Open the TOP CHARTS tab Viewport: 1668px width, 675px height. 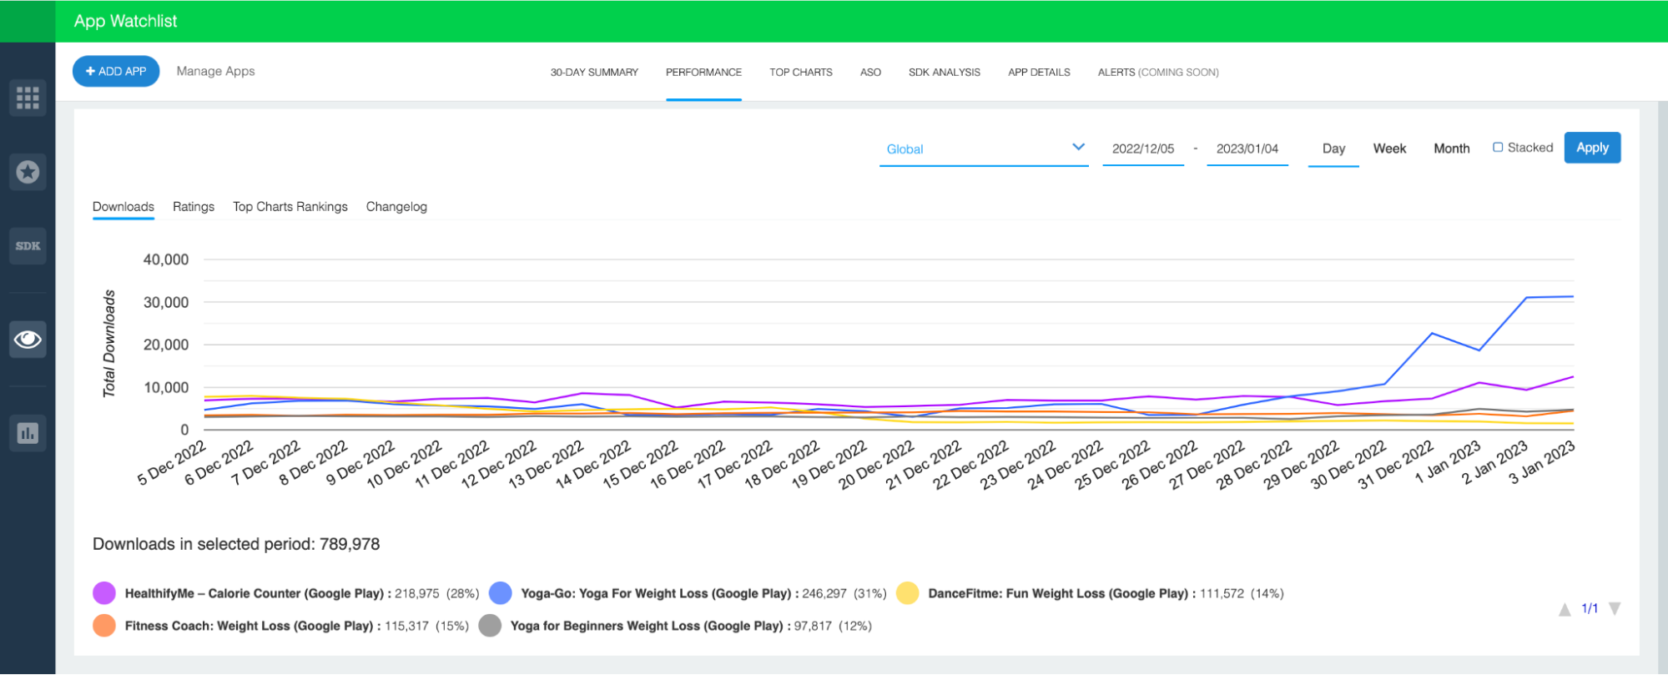coord(801,73)
